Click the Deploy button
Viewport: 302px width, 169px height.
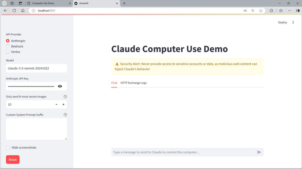[x=282, y=23]
